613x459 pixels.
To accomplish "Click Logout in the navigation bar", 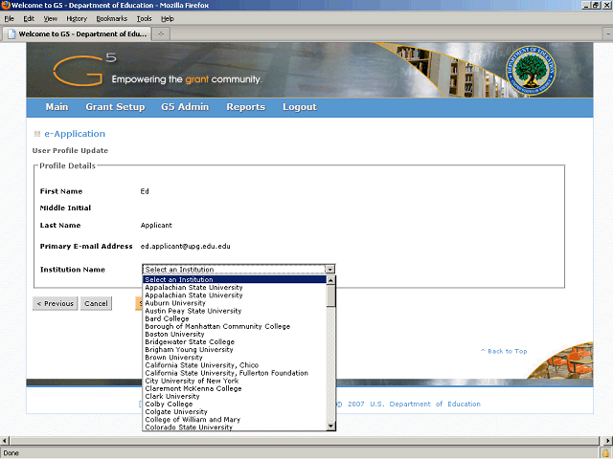I will [x=300, y=107].
